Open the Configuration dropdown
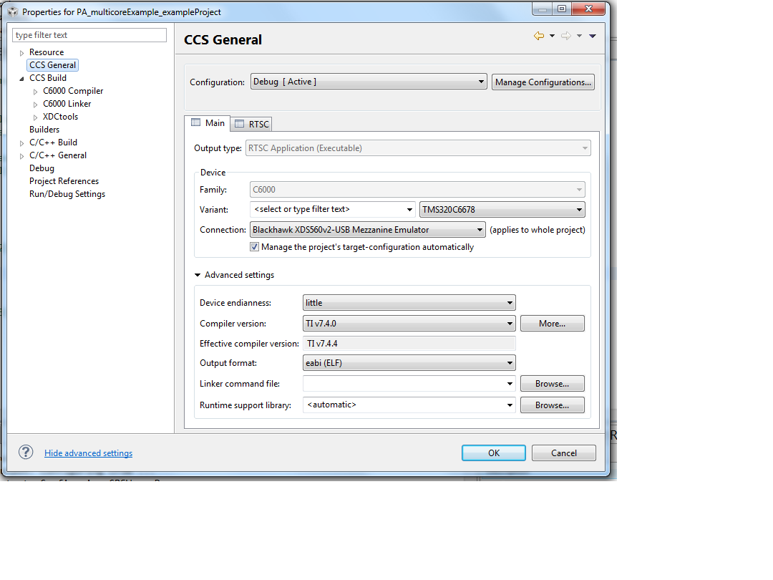Screen dimensions: 773x580 pyautogui.click(x=369, y=82)
